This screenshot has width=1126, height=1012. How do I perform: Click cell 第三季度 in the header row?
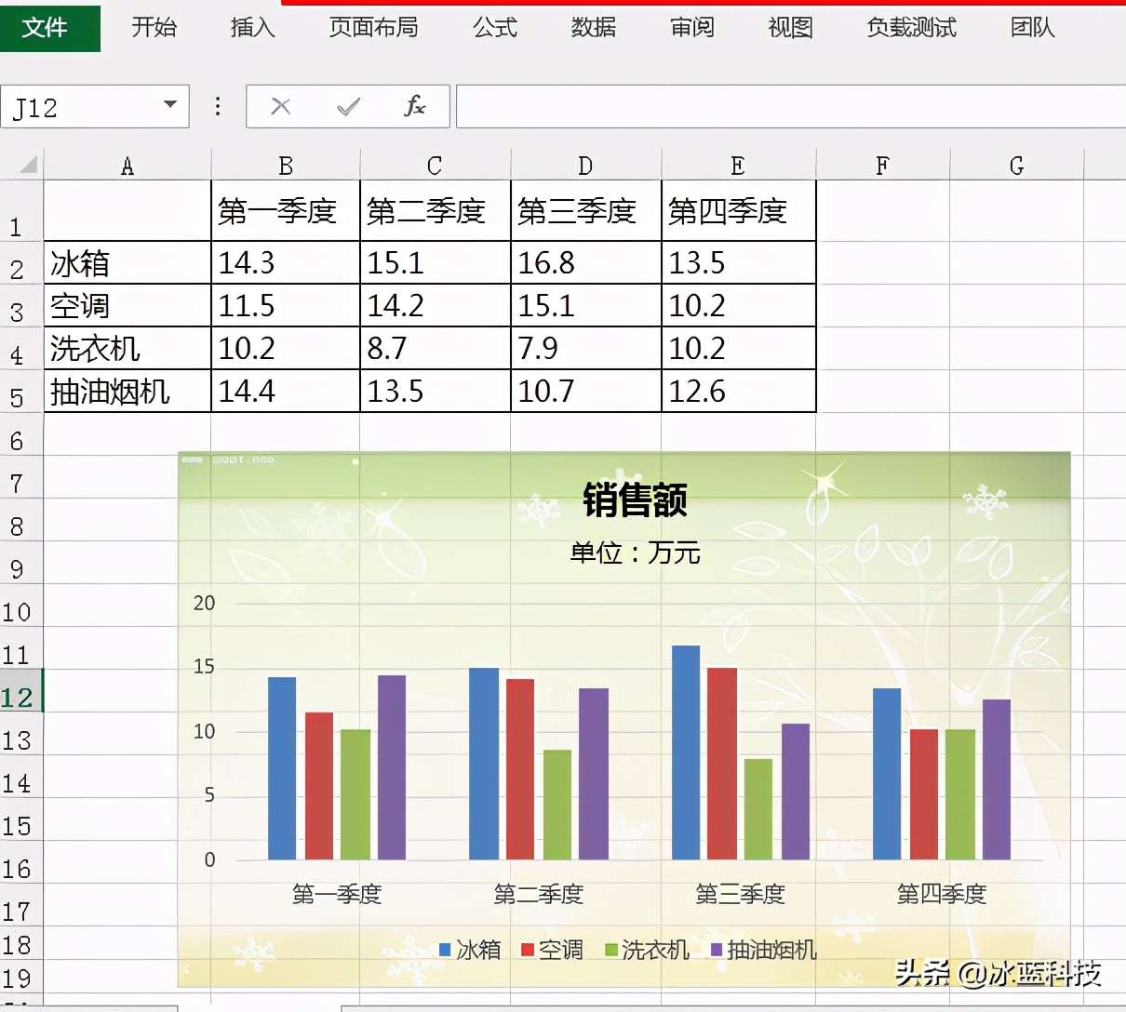(x=586, y=211)
